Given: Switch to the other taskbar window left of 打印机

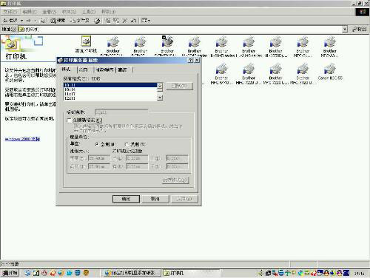Looking at the screenshot, I should pyautogui.click(x=132, y=273).
